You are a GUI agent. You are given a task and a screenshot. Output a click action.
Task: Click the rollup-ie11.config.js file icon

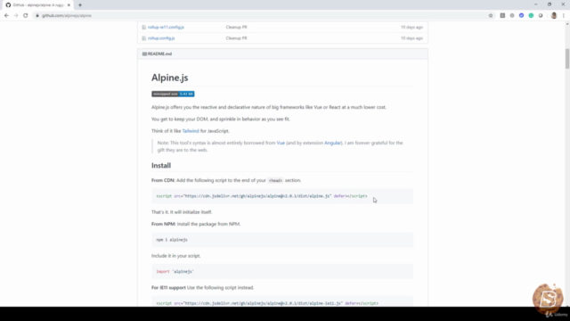point(144,28)
